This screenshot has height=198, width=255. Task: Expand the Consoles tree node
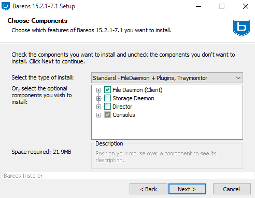click(x=98, y=115)
